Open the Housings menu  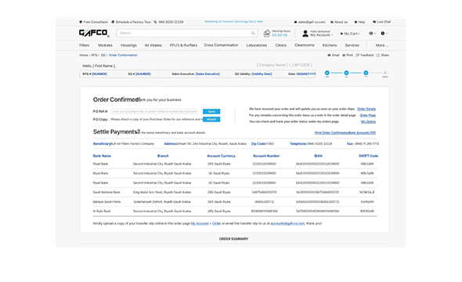pos(128,45)
